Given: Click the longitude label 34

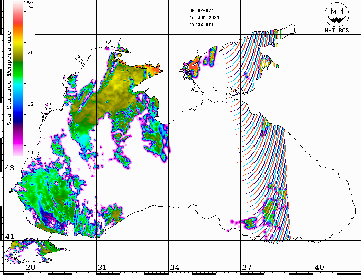Looking at the screenshot, I should pos(174,267).
